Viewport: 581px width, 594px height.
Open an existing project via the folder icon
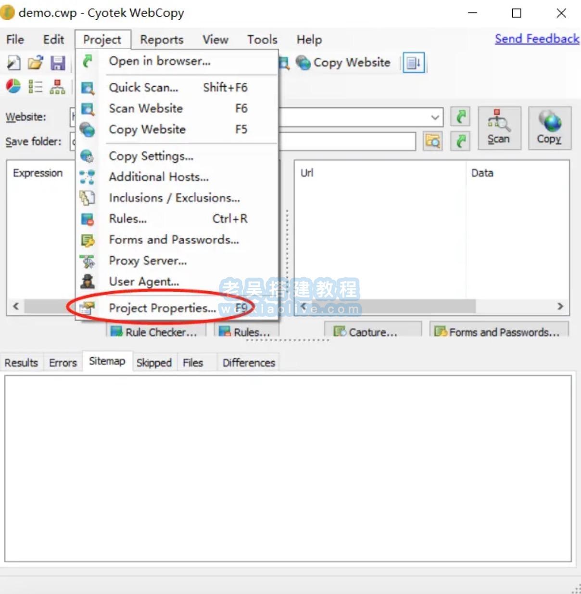tap(36, 63)
